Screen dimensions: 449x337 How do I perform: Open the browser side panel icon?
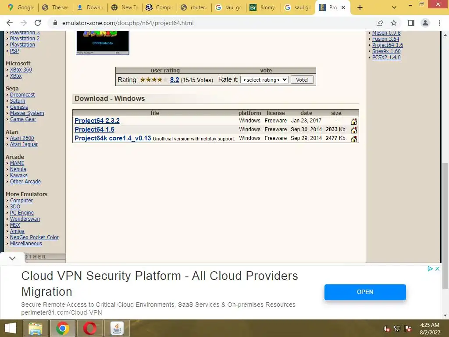(411, 23)
